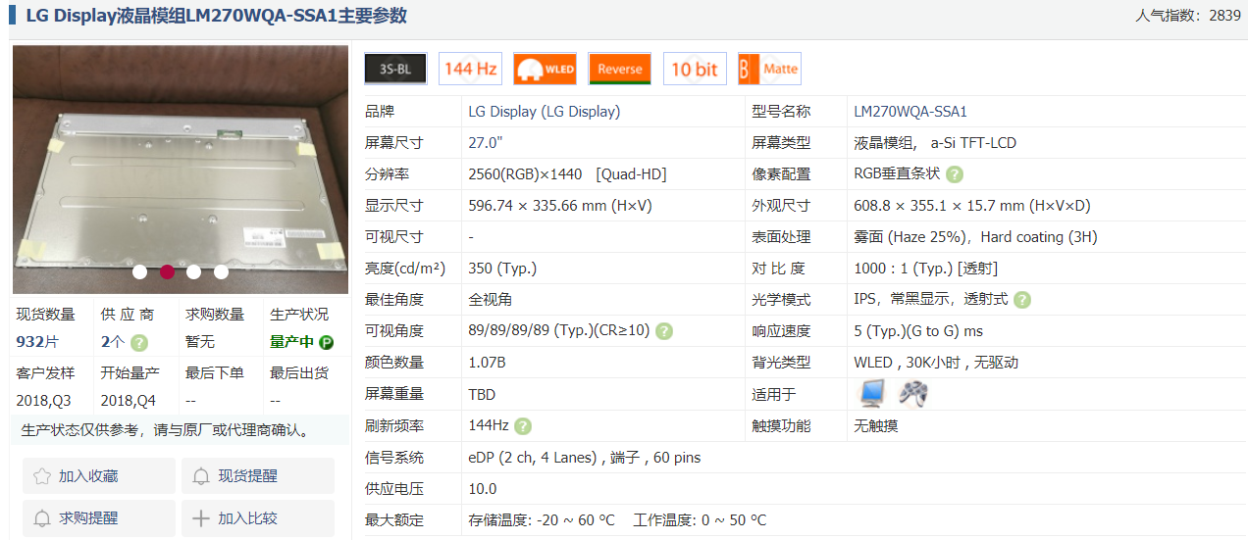Click green P icon beside 量产中

point(326,342)
